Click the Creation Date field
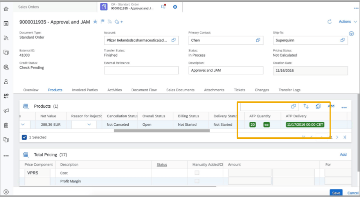 pyautogui.click(x=310, y=71)
